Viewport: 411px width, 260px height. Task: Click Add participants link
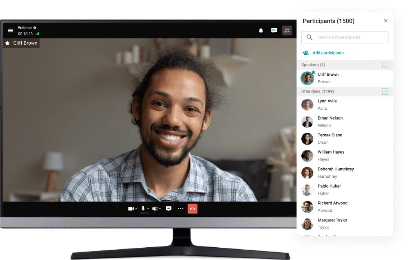pyautogui.click(x=328, y=53)
